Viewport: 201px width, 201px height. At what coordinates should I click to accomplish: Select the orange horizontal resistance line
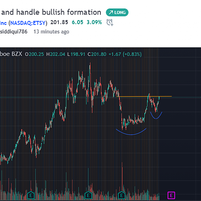tap(144, 96)
